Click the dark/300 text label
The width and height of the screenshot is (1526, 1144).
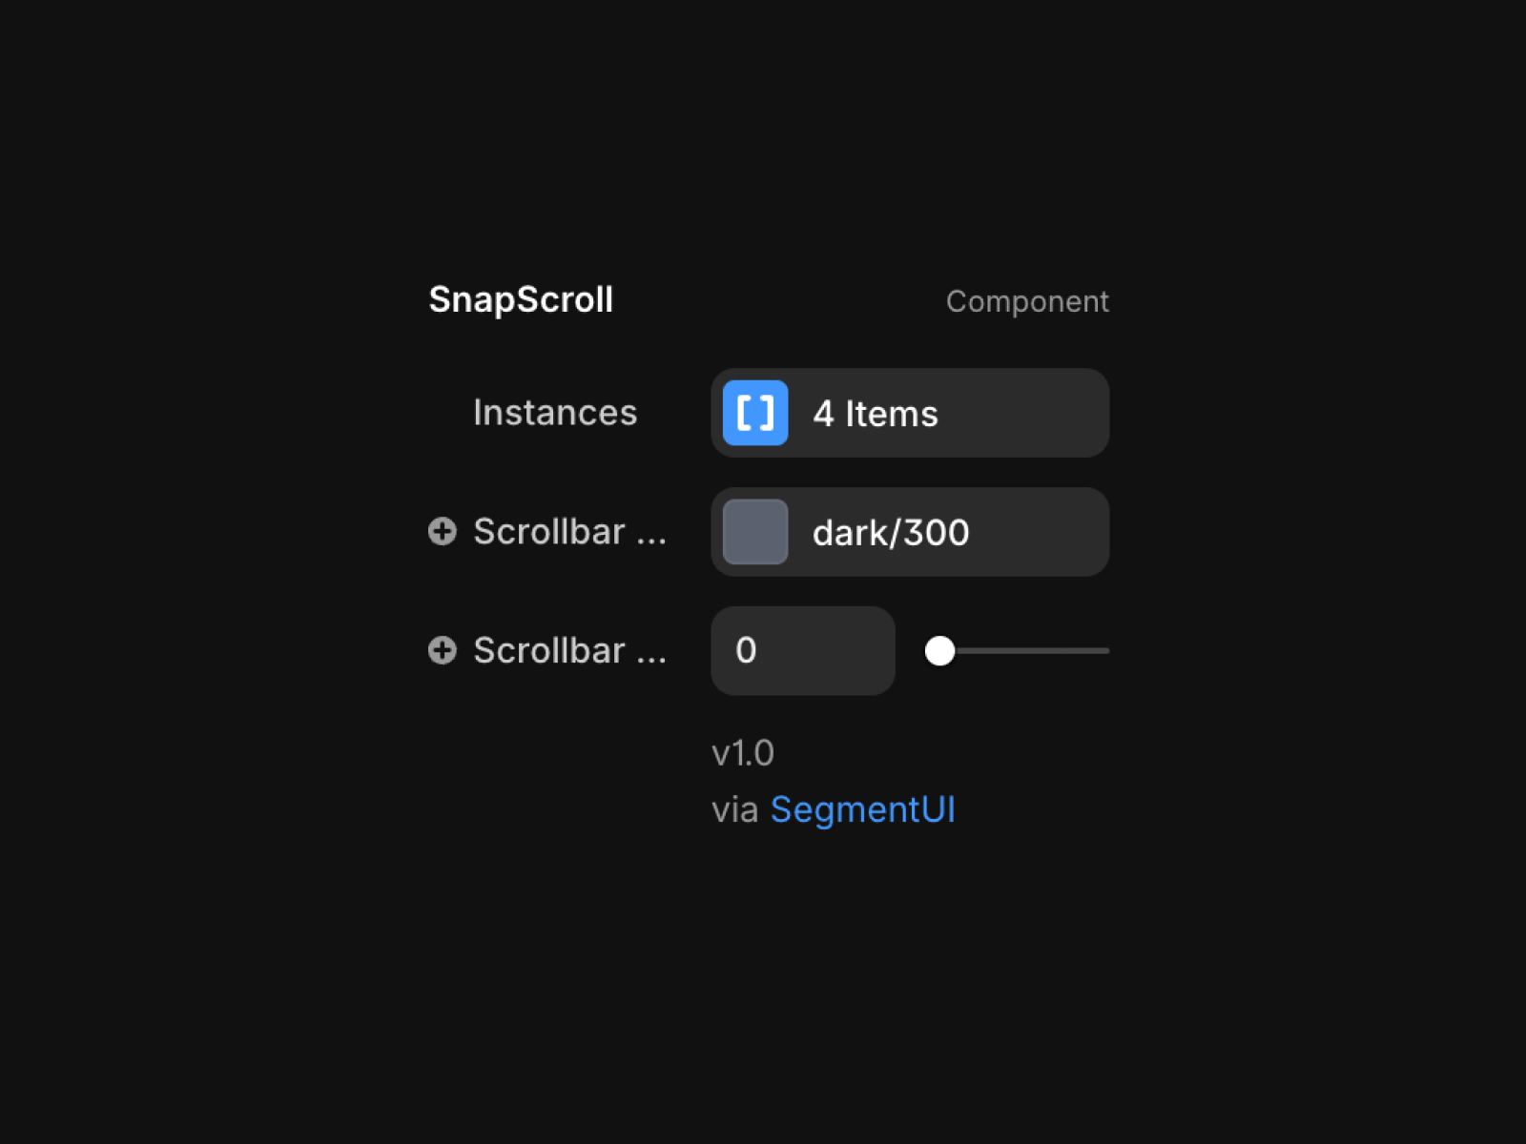pos(891,533)
